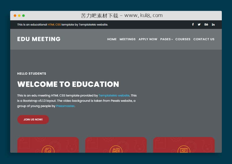Select the third card's graduation board icon
The image size is (232, 164).
184,149
